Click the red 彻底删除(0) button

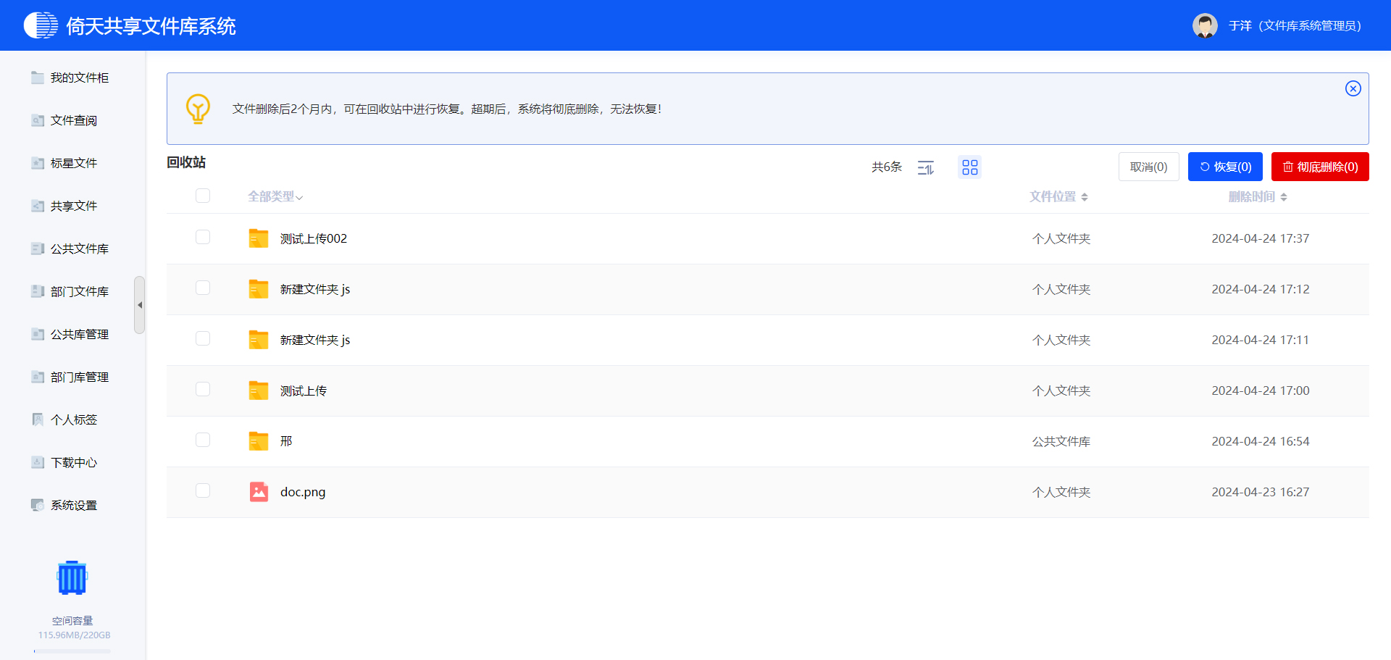coord(1320,167)
